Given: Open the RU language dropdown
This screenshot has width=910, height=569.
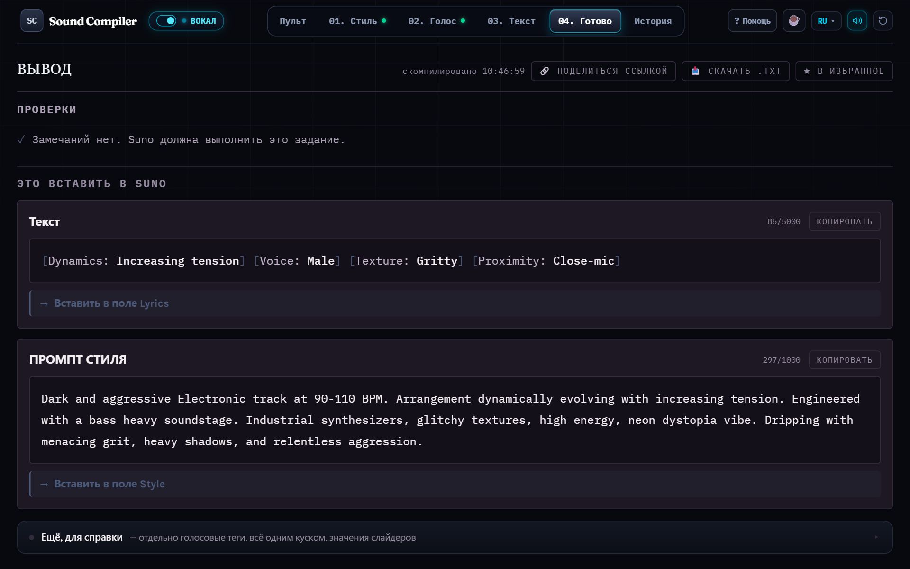Looking at the screenshot, I should (x=826, y=21).
